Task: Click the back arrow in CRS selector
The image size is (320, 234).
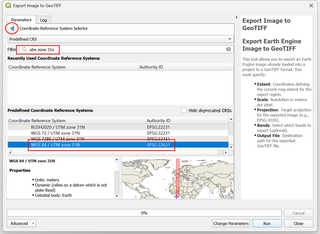Action: [x=12, y=28]
